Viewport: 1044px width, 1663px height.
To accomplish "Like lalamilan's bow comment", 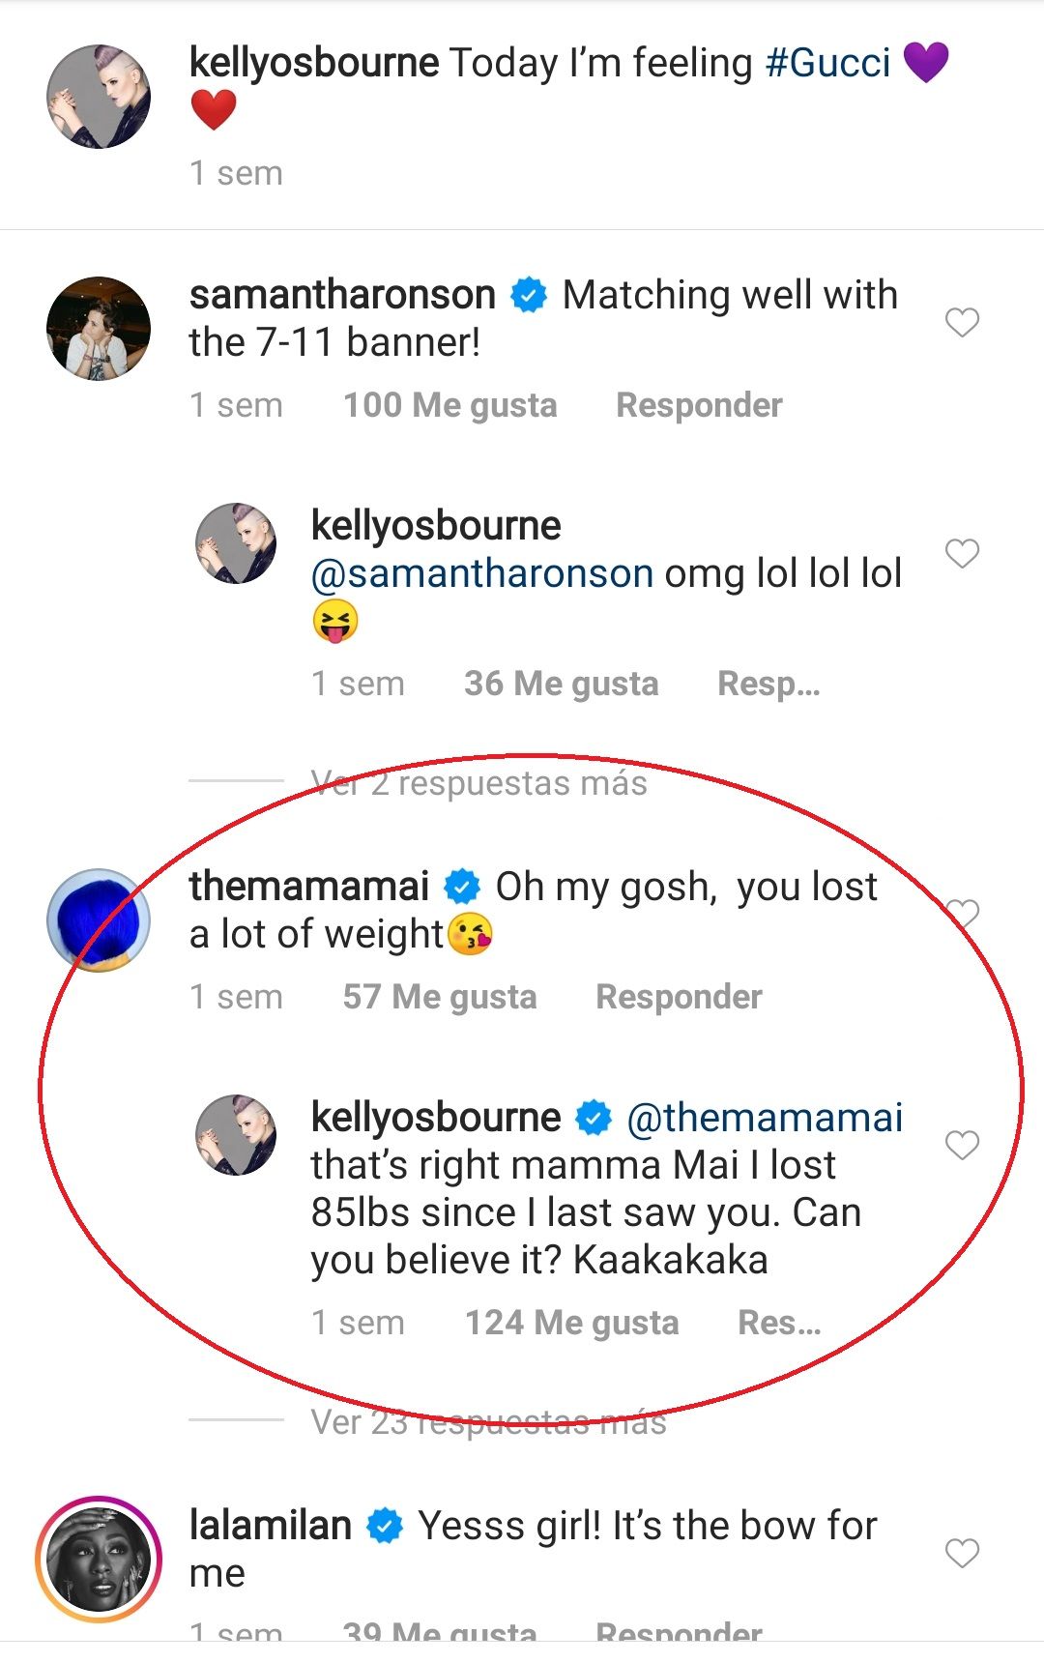I will click(x=962, y=1554).
